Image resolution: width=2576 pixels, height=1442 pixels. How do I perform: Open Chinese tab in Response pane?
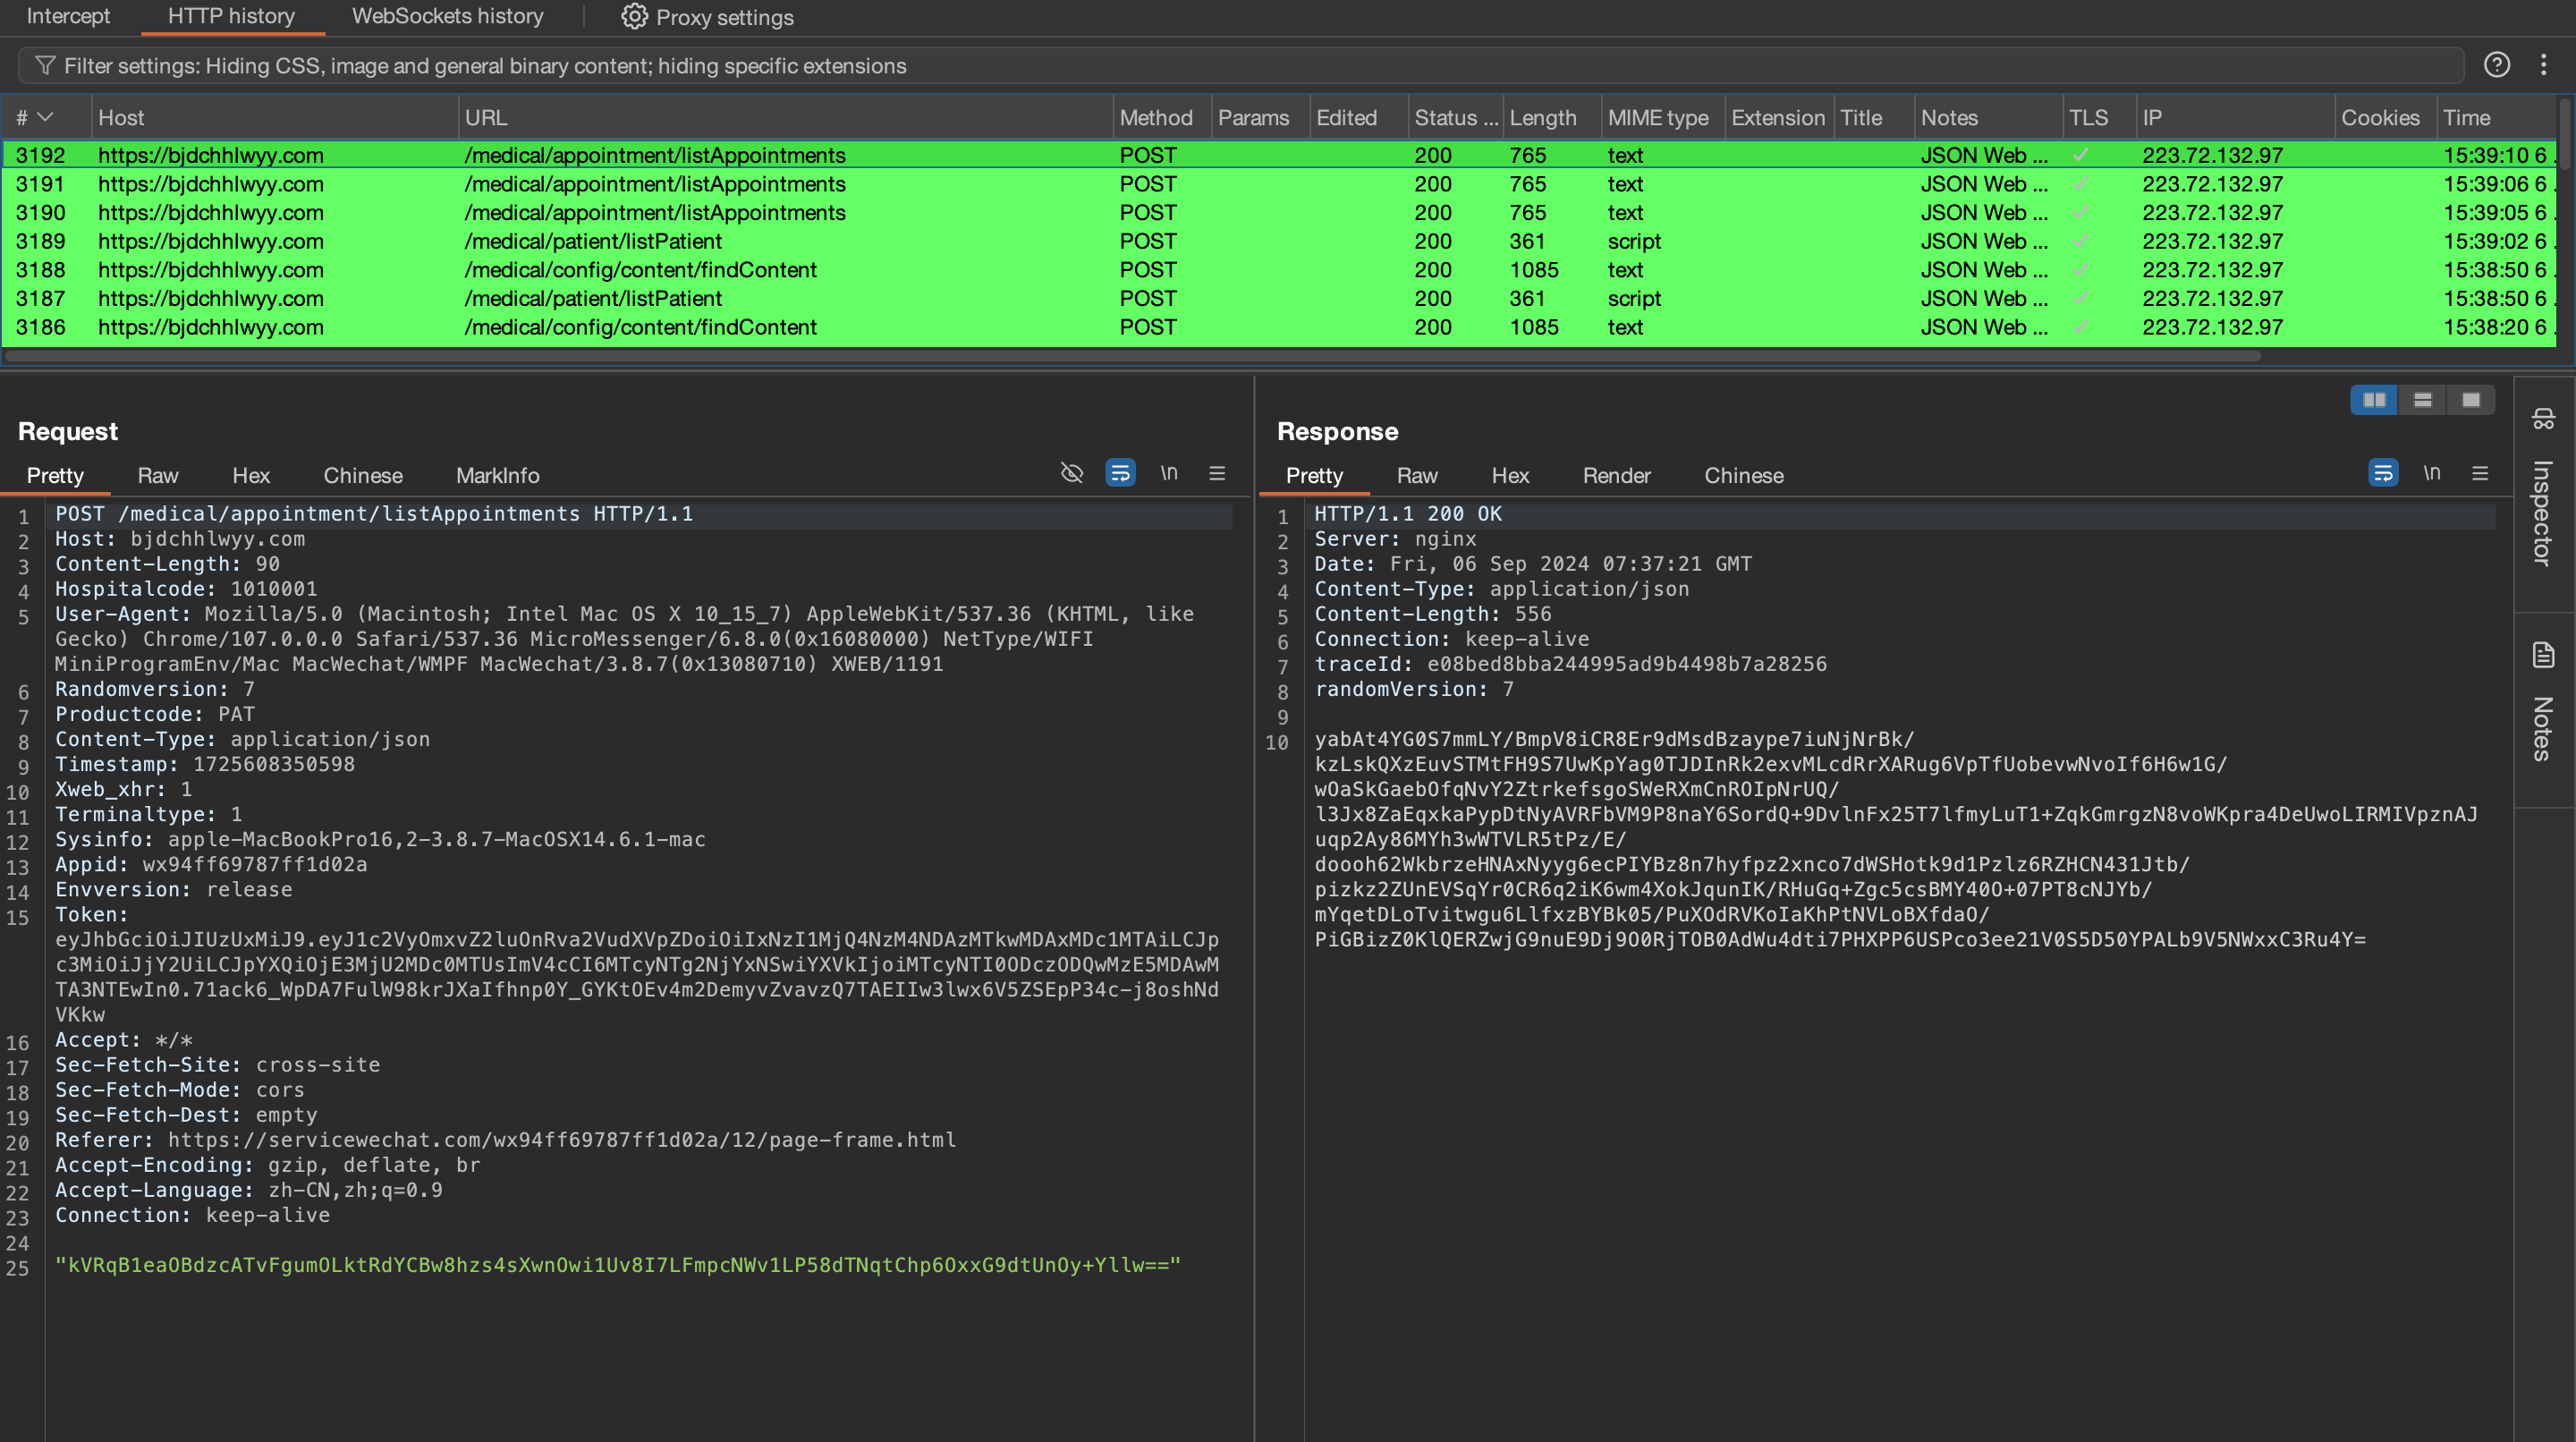coord(1743,475)
